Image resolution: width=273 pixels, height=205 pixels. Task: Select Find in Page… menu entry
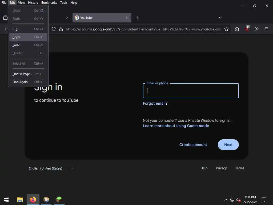(28, 74)
